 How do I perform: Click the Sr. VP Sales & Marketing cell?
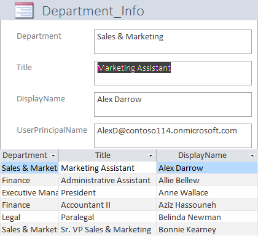(x=107, y=229)
